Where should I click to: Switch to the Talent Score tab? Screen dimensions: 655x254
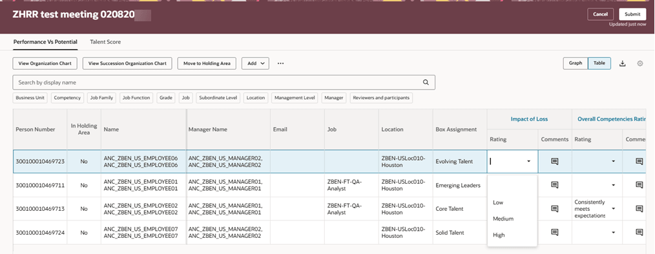[x=105, y=42]
